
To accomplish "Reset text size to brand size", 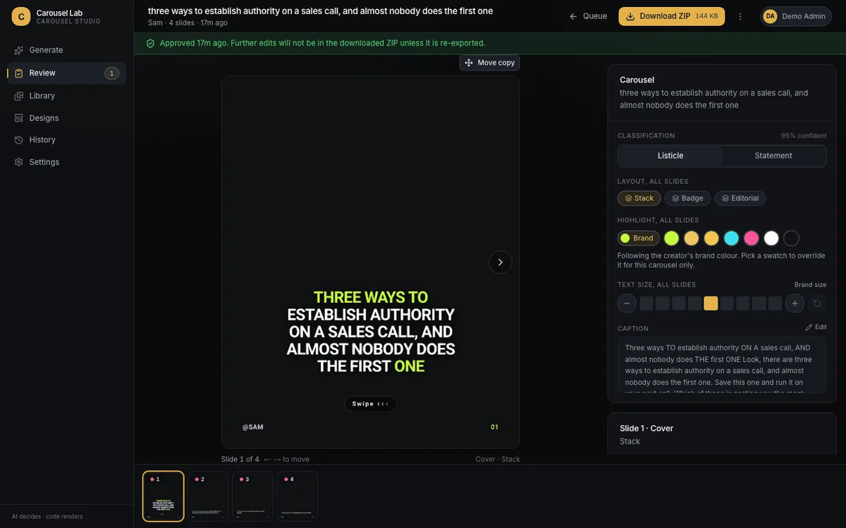I will point(817,303).
